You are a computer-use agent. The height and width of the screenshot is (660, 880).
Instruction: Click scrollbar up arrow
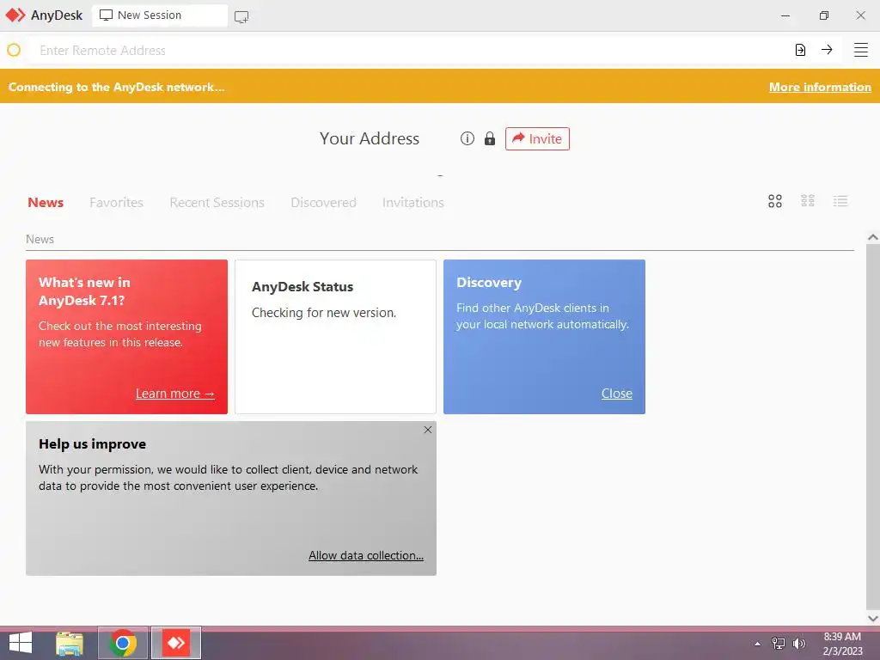point(873,237)
